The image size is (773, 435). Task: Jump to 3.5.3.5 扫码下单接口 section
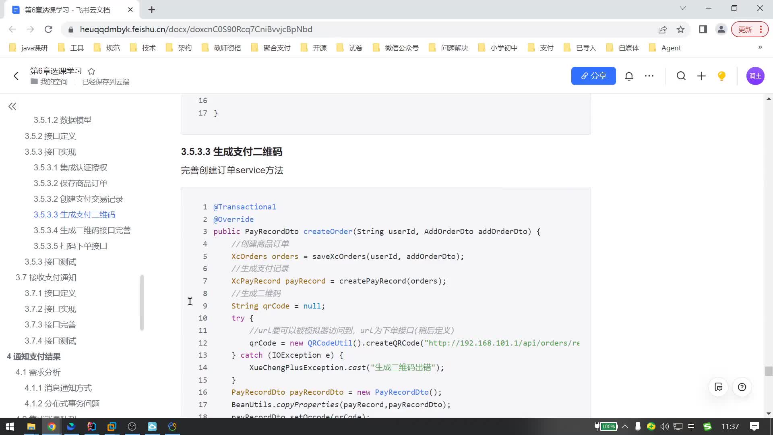tap(70, 246)
